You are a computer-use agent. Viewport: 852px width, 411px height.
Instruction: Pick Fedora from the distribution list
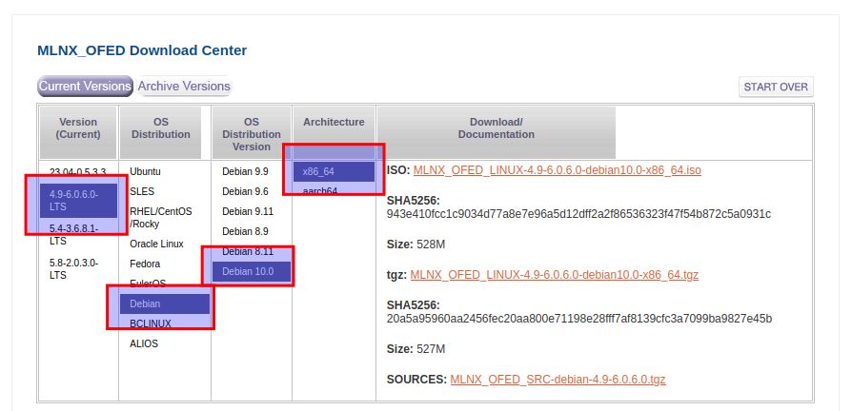[x=145, y=264]
